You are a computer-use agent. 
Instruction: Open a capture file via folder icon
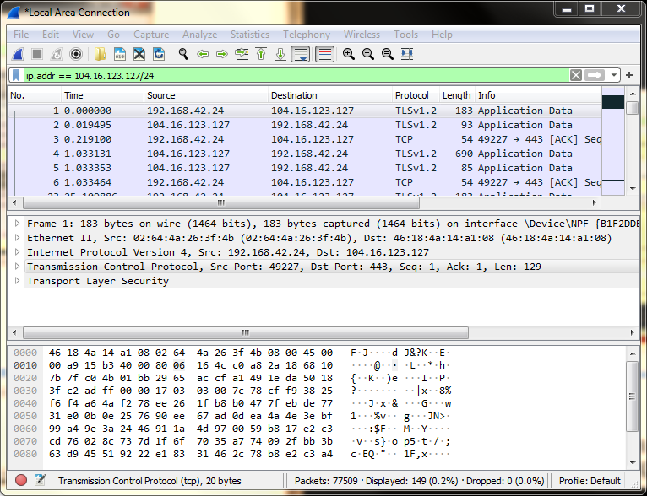point(100,54)
